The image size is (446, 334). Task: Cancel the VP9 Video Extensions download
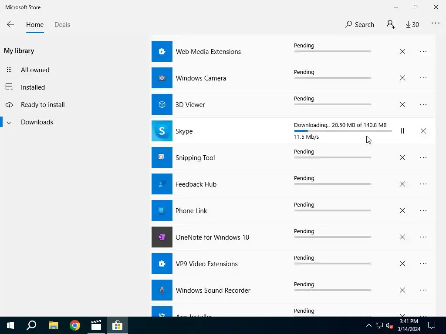coord(402,264)
